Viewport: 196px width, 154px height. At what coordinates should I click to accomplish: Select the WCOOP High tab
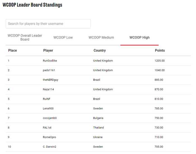click(x=139, y=38)
